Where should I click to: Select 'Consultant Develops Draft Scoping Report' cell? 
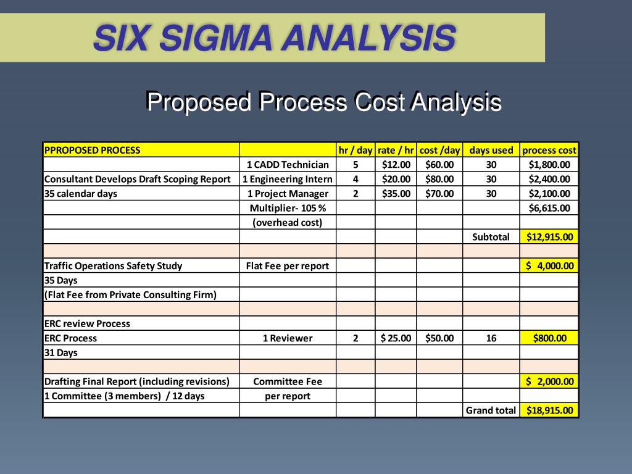click(141, 179)
